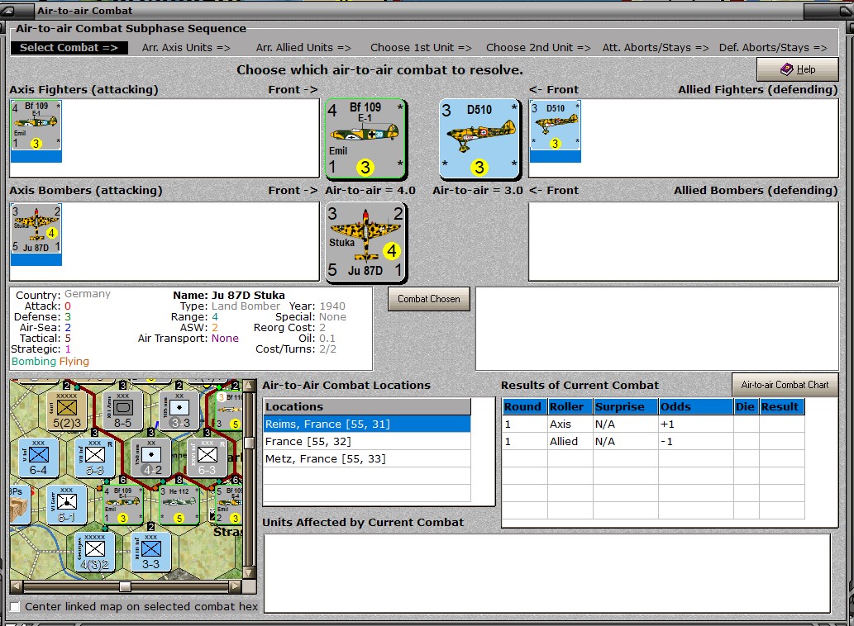Click the 5(2)3 army unit on the map

(66, 410)
